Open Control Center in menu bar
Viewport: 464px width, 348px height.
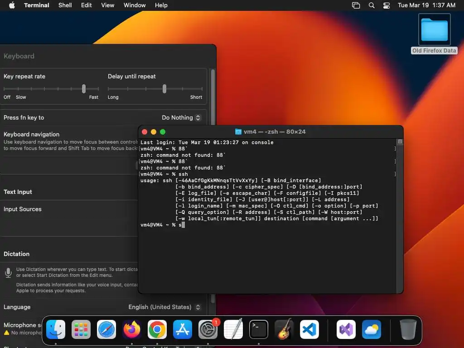(x=387, y=5)
